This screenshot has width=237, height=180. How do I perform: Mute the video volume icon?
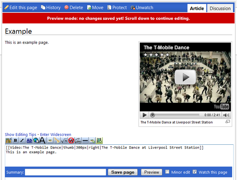226,115
